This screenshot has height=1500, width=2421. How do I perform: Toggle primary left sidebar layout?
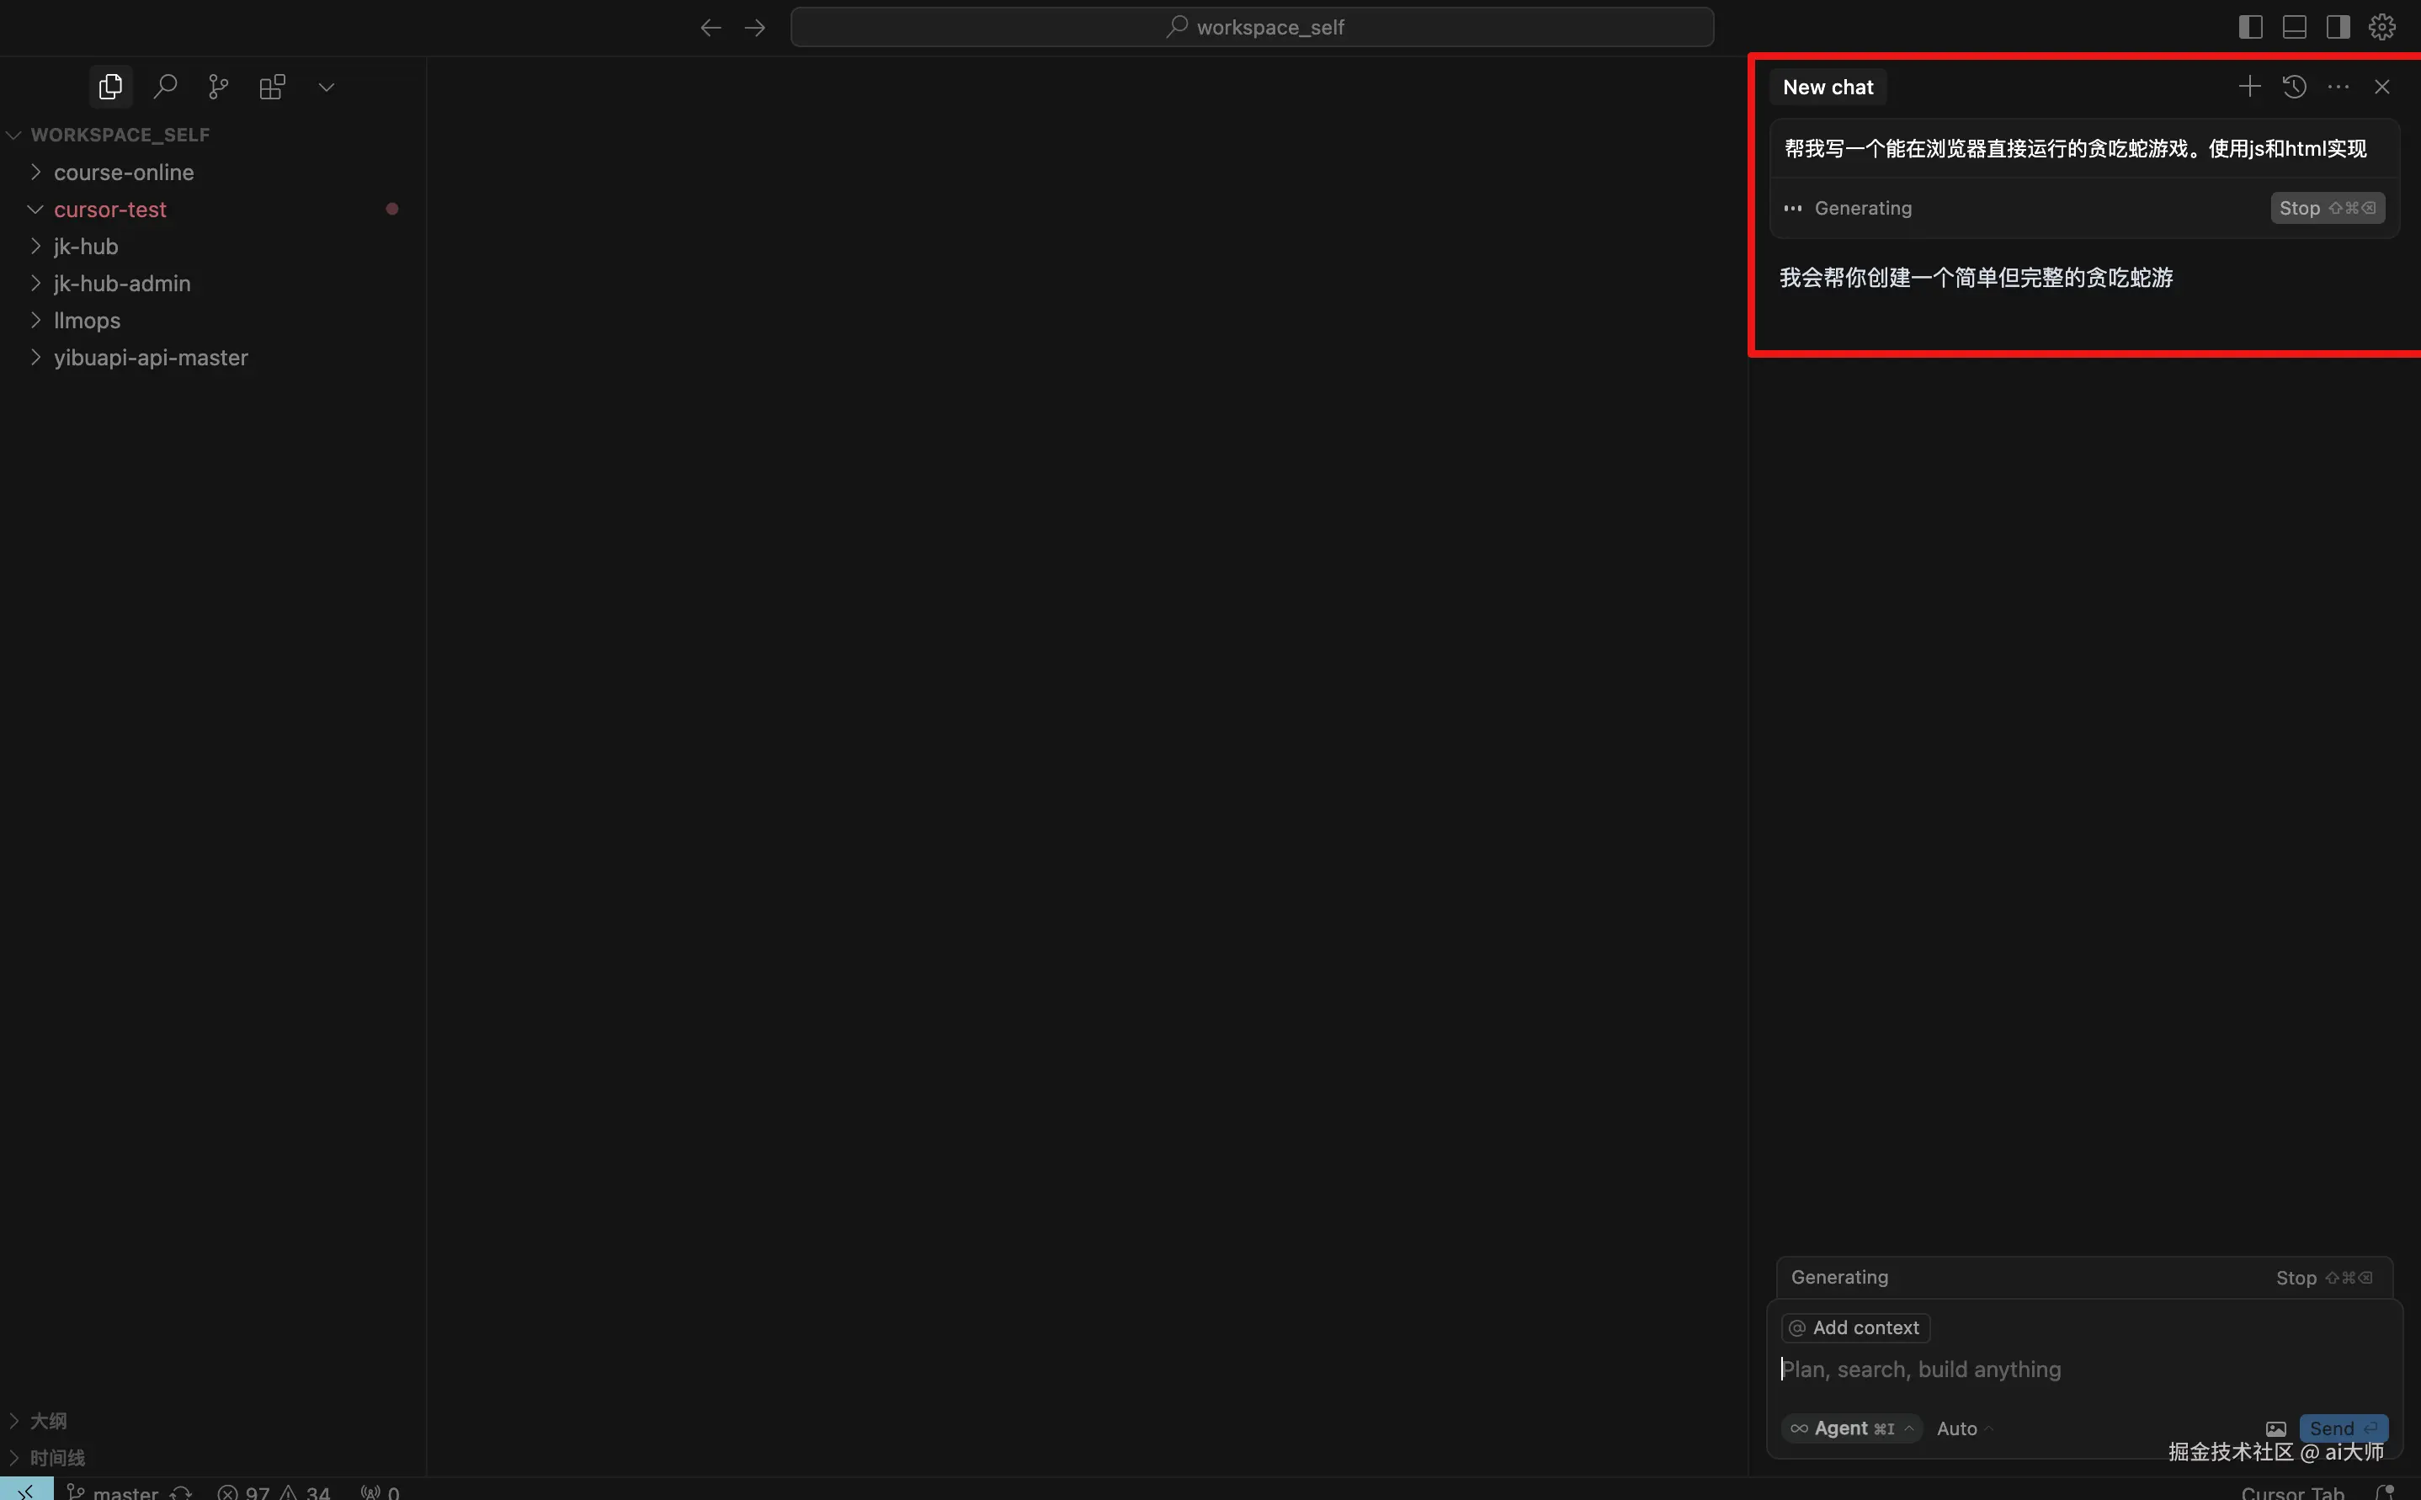2250,27
